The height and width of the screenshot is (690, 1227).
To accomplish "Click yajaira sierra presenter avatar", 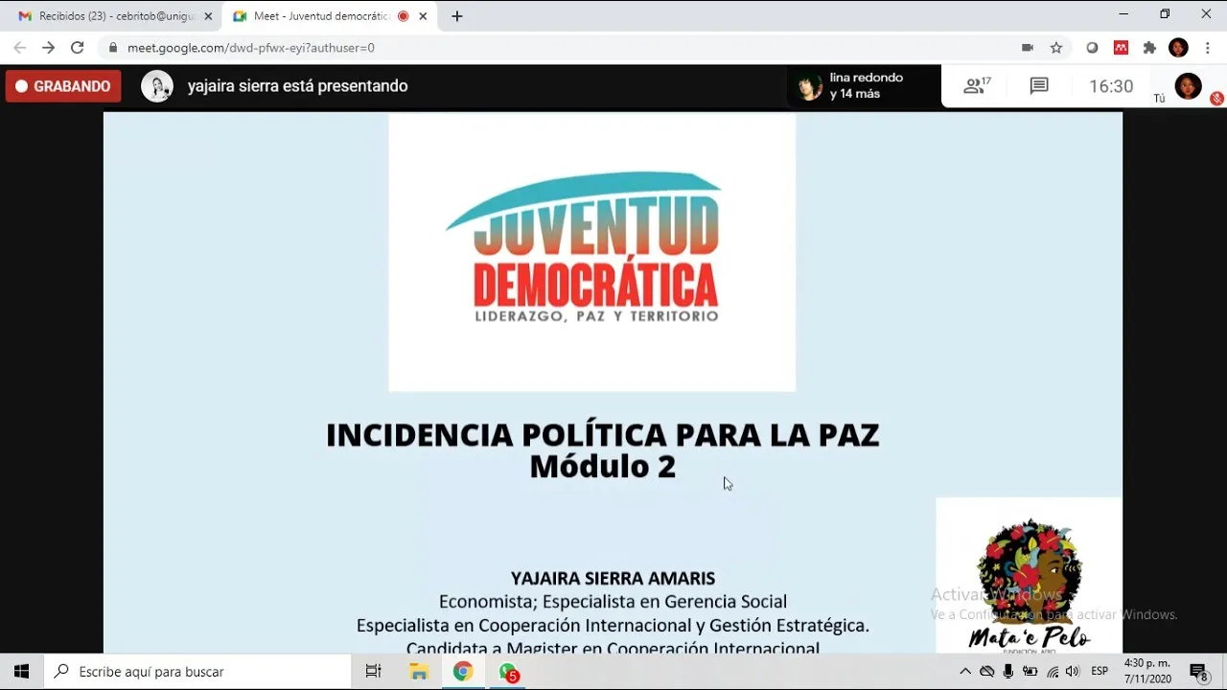I will tap(157, 86).
